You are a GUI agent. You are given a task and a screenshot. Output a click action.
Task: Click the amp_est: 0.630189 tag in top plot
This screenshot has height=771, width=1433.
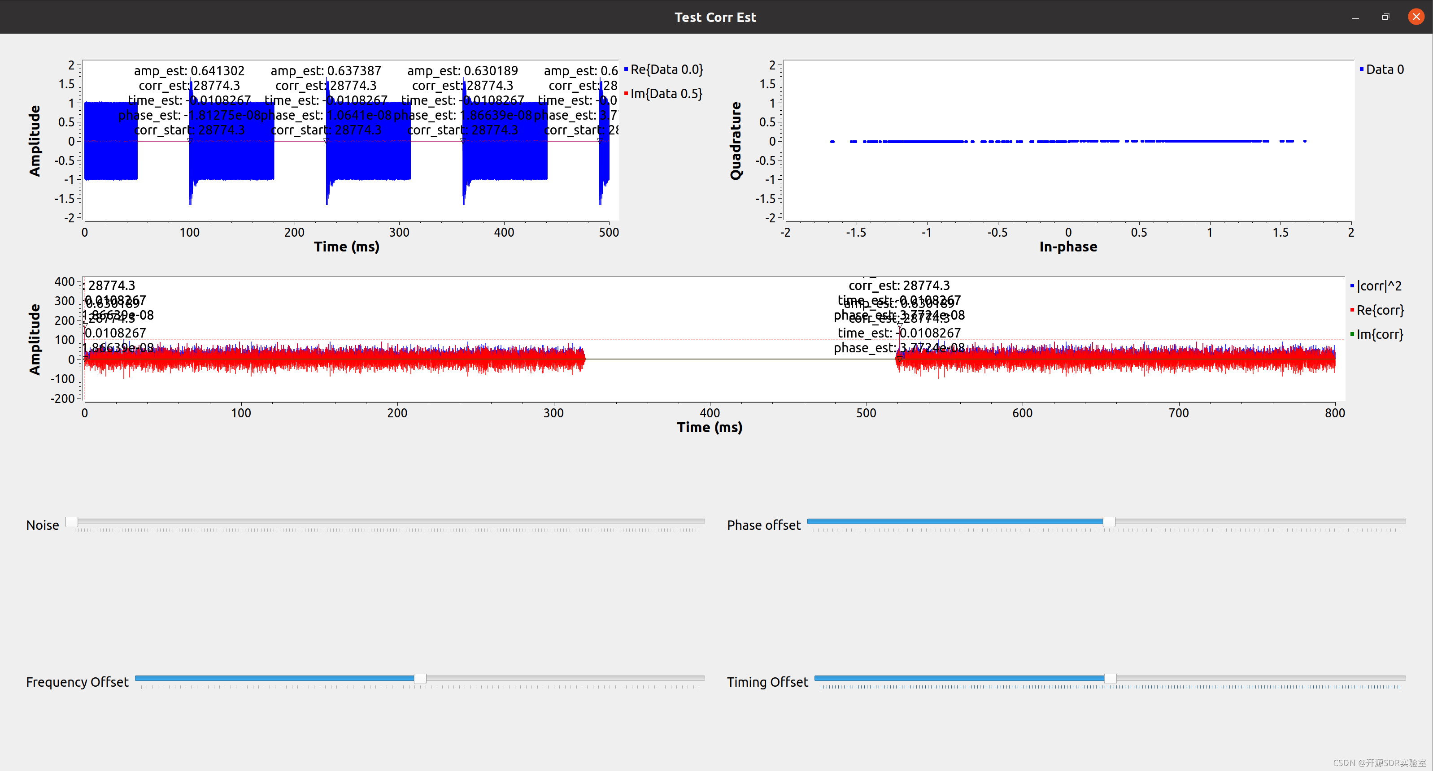[x=462, y=70]
